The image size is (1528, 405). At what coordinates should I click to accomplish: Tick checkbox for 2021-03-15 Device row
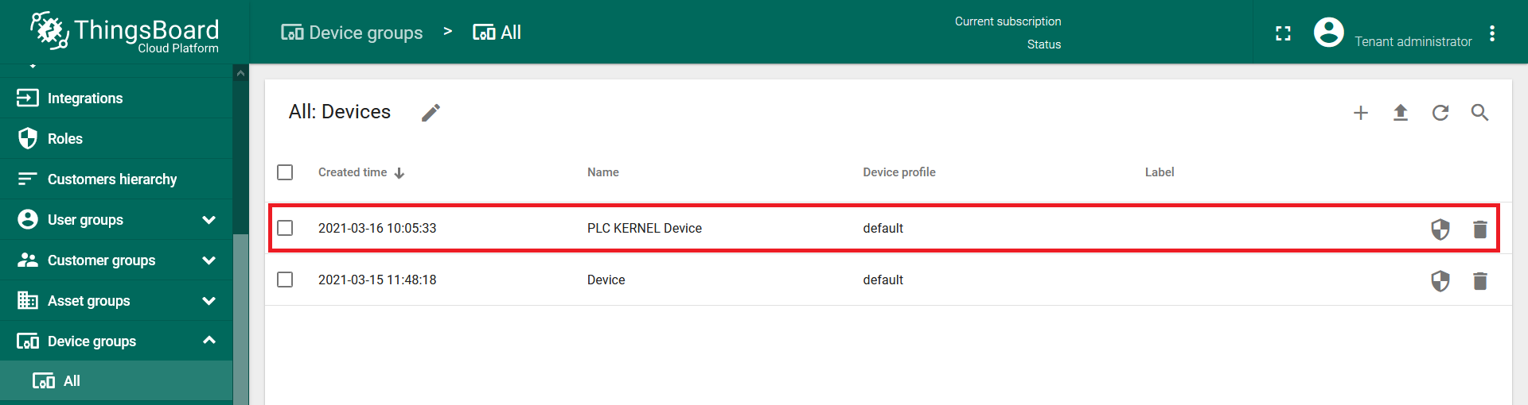pyautogui.click(x=285, y=280)
